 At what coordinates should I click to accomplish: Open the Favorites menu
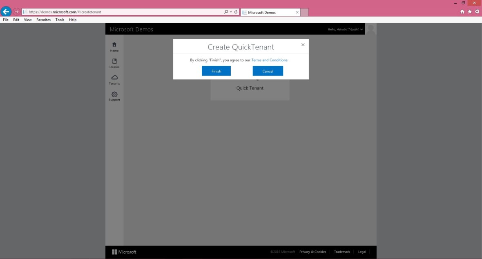[x=43, y=20]
